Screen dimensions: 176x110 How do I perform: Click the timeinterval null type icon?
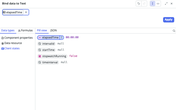[x=40, y=62]
